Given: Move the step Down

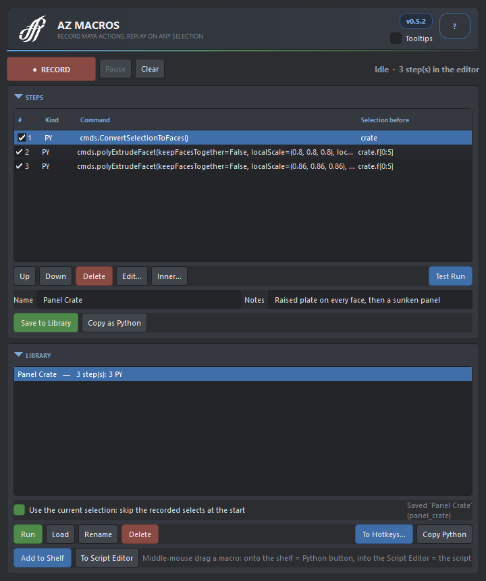Looking at the screenshot, I should 55,276.
